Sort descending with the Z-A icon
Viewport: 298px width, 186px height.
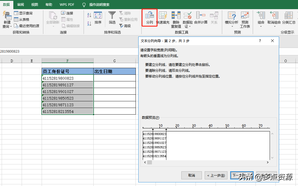tap(89, 24)
